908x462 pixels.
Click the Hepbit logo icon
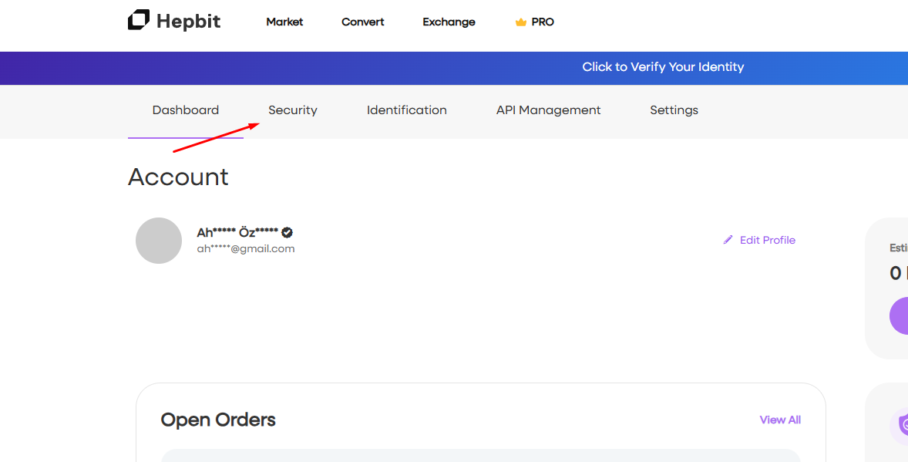tap(139, 21)
